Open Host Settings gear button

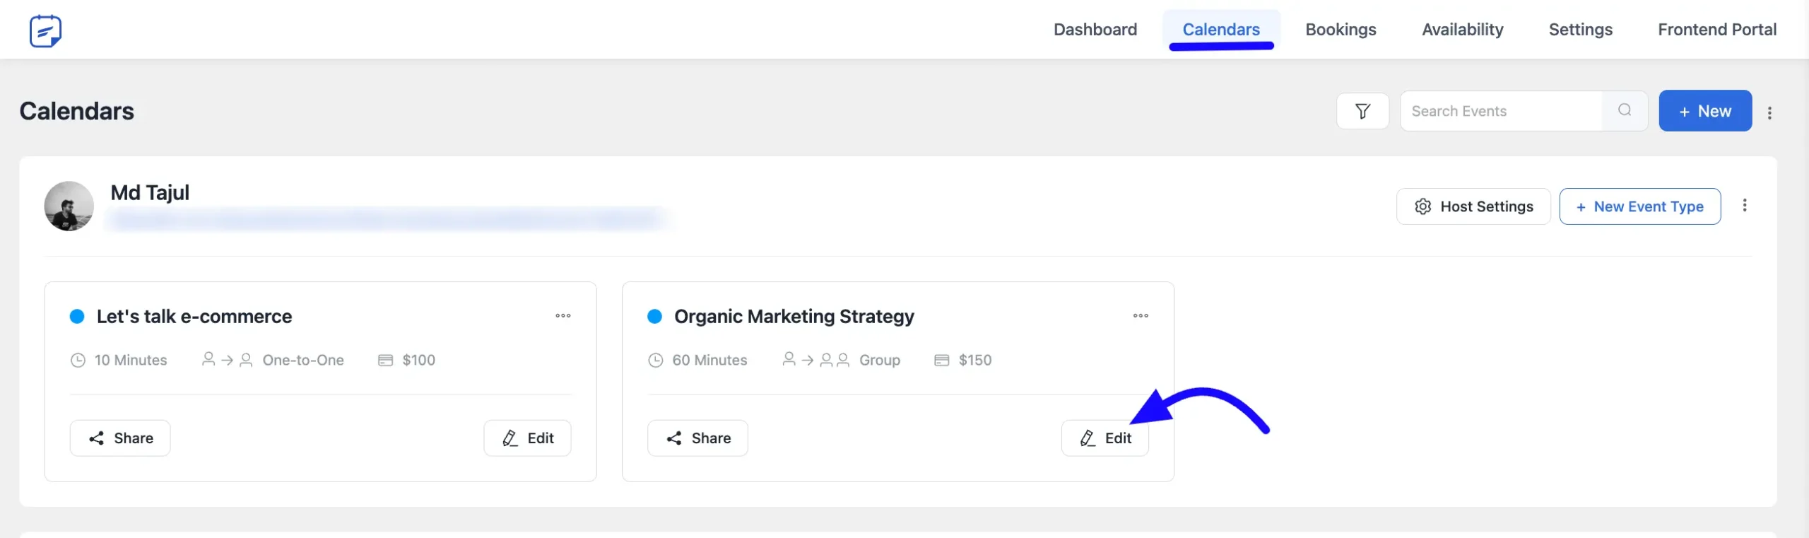click(1473, 206)
